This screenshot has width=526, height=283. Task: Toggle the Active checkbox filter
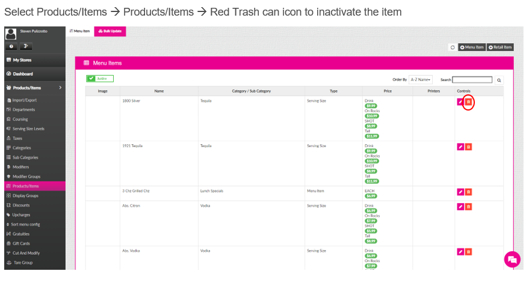coord(100,79)
